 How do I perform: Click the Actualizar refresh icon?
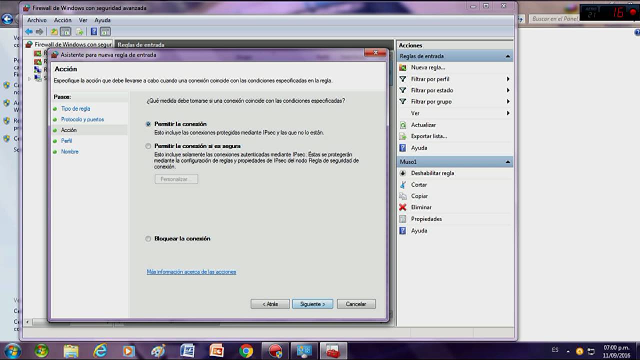[403, 125]
